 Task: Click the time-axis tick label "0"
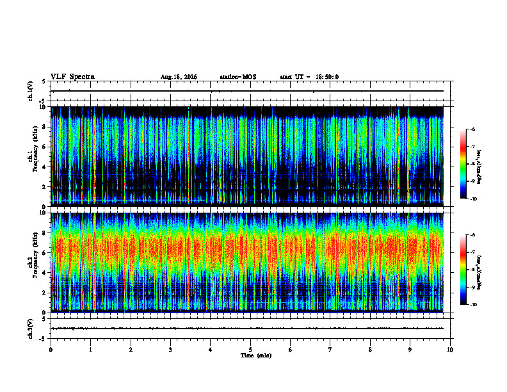51,350
